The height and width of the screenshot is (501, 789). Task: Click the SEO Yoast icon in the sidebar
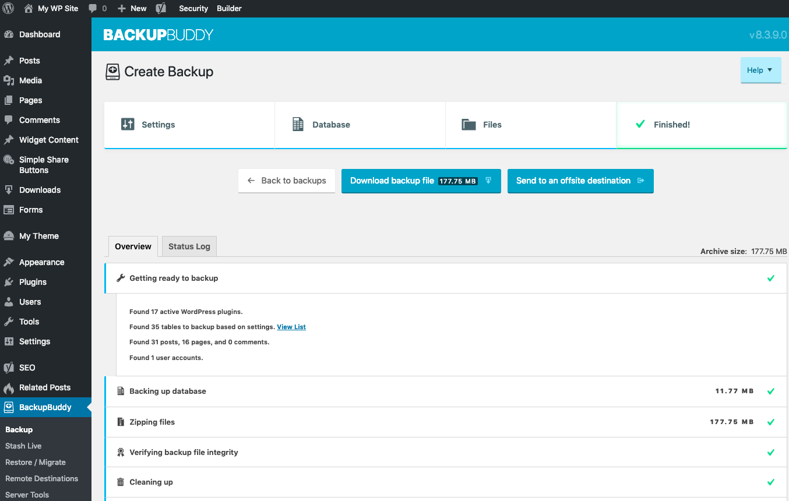9,368
